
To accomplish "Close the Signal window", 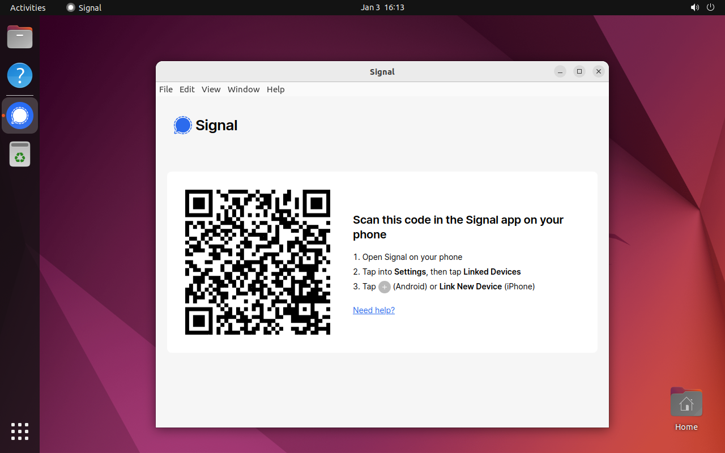I will click(x=599, y=71).
